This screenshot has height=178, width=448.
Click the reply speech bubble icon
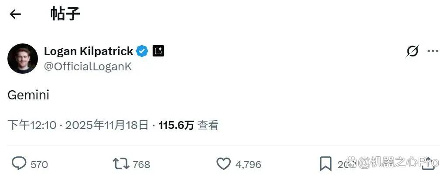(x=19, y=164)
